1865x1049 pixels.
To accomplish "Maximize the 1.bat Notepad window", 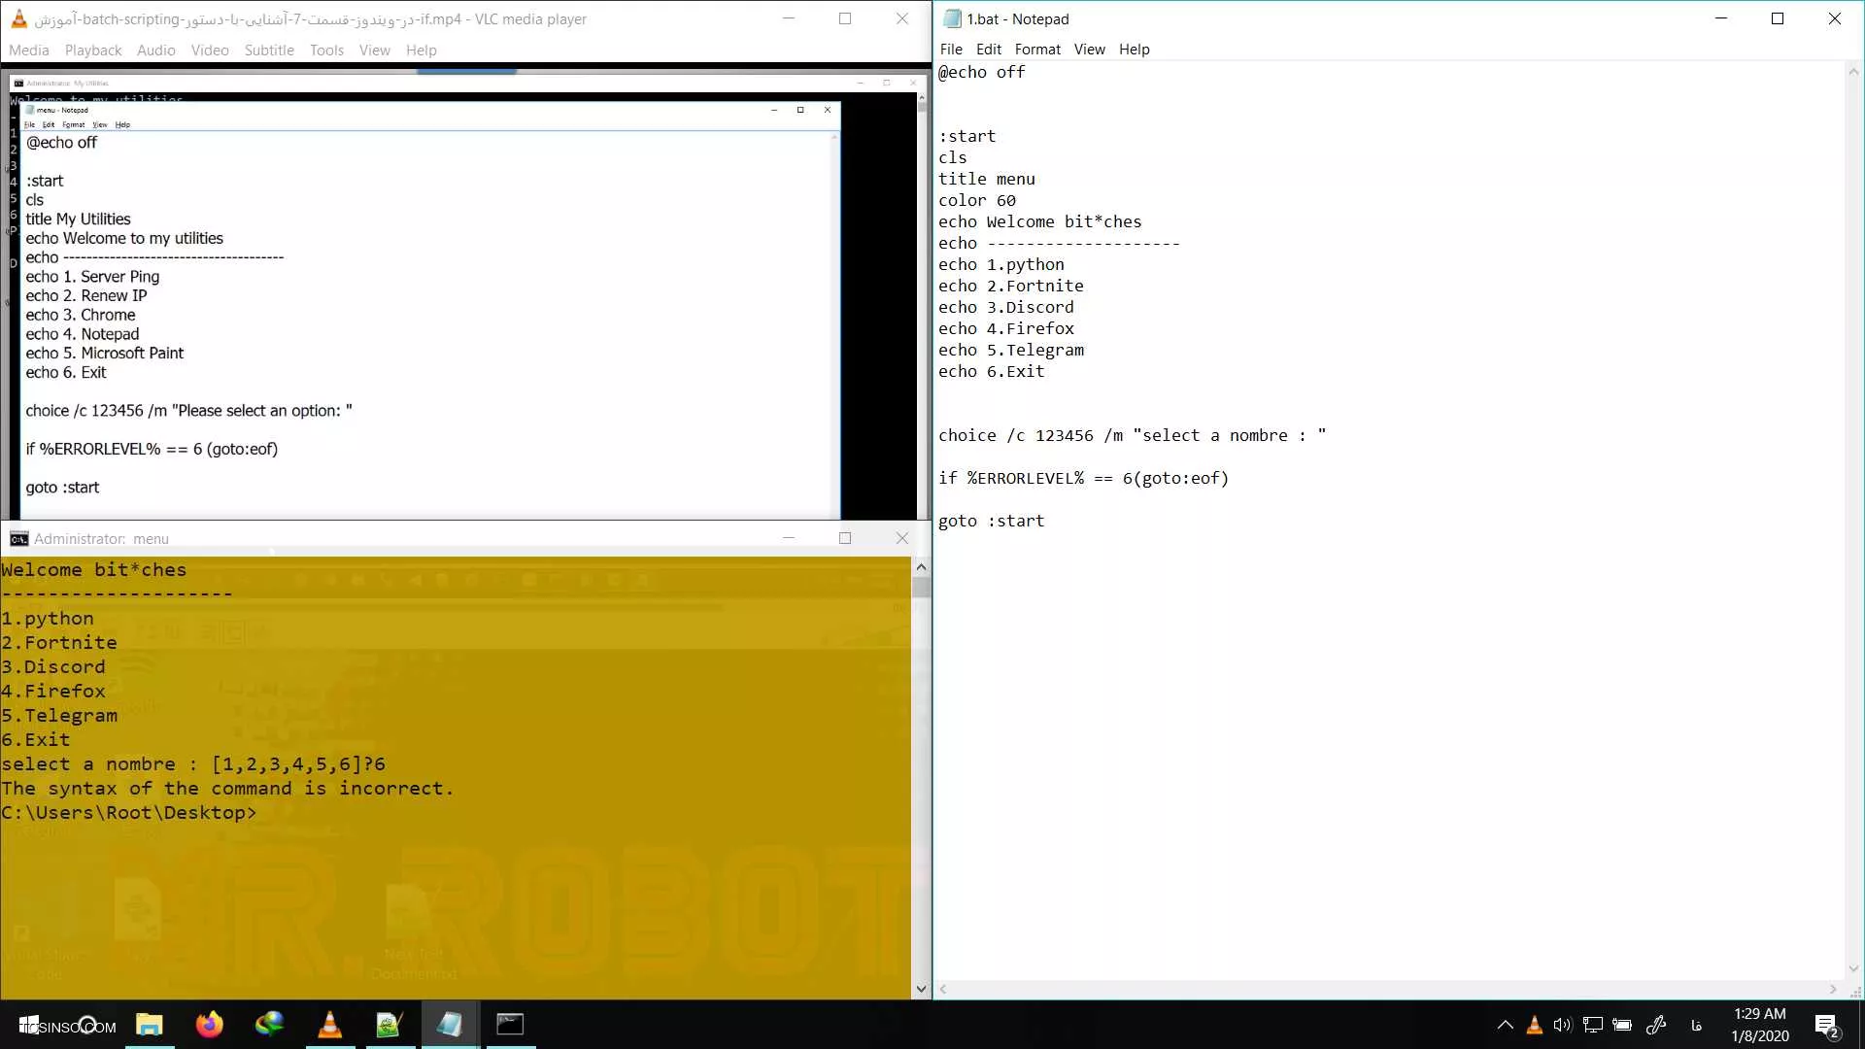I will (1778, 18).
